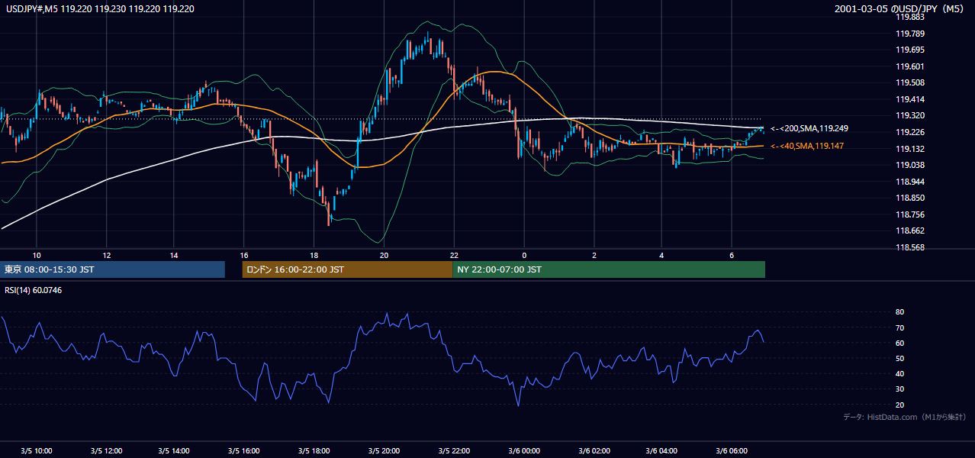Click price axis value 119.132

click(909, 149)
